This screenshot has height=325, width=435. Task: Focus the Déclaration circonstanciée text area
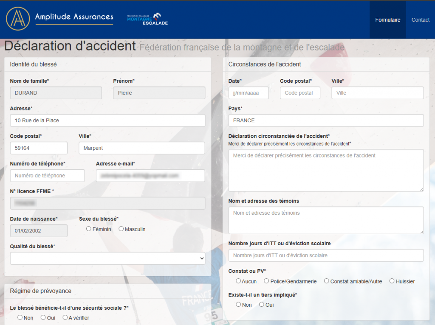[326, 171]
